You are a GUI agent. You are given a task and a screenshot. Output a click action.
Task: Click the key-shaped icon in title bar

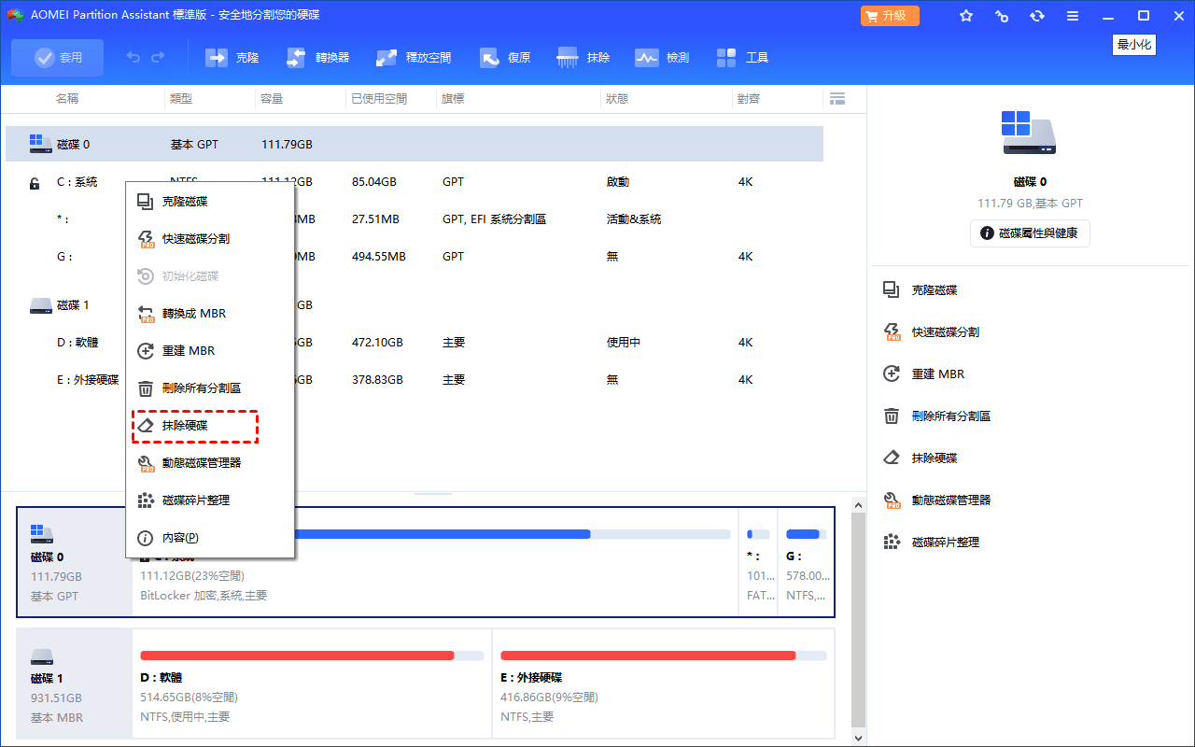tap(1002, 16)
